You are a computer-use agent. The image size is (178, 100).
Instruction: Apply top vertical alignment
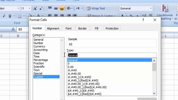pyautogui.click(x=50, y=8)
